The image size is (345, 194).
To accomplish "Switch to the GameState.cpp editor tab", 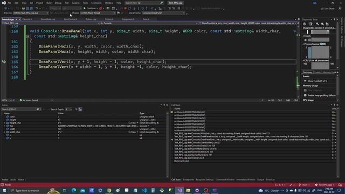I will [48, 19].
